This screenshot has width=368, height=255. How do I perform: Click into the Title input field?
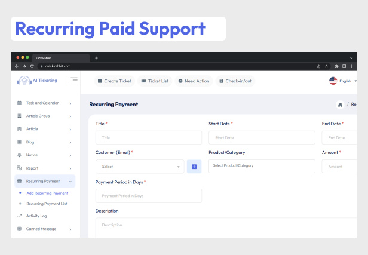(148, 137)
